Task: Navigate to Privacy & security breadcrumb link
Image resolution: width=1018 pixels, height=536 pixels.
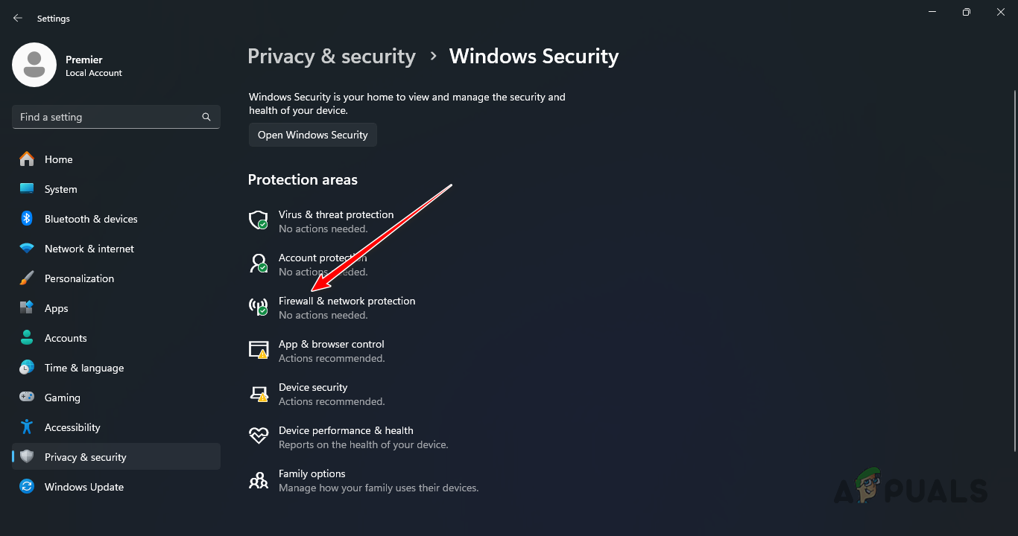Action: point(331,56)
